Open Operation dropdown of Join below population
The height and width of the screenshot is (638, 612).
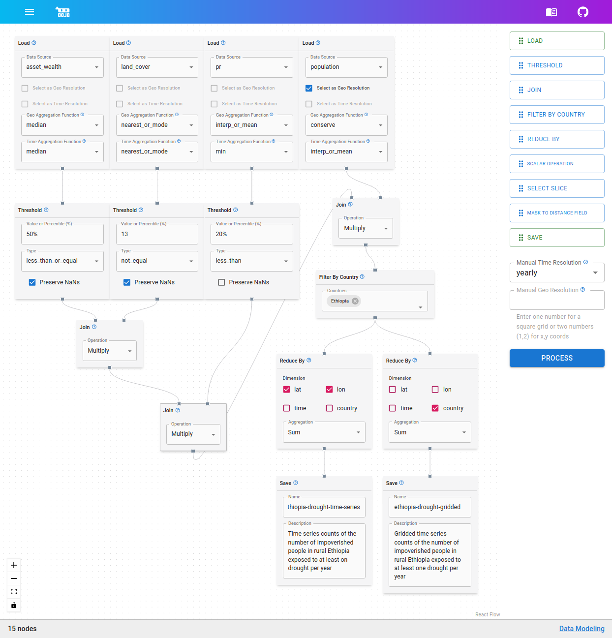click(x=366, y=228)
